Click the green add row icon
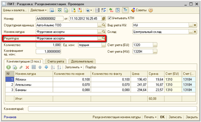Screen dimensions: 201x122 tap(8, 67)
